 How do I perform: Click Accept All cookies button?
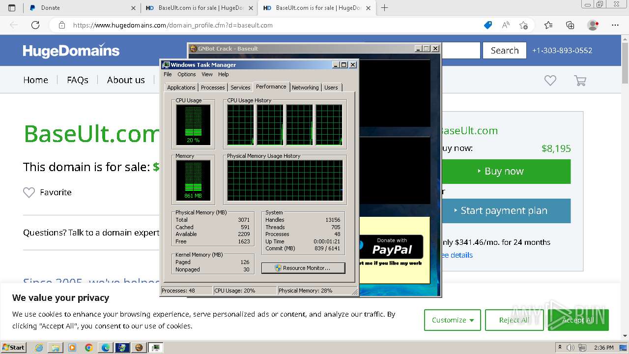point(578,320)
